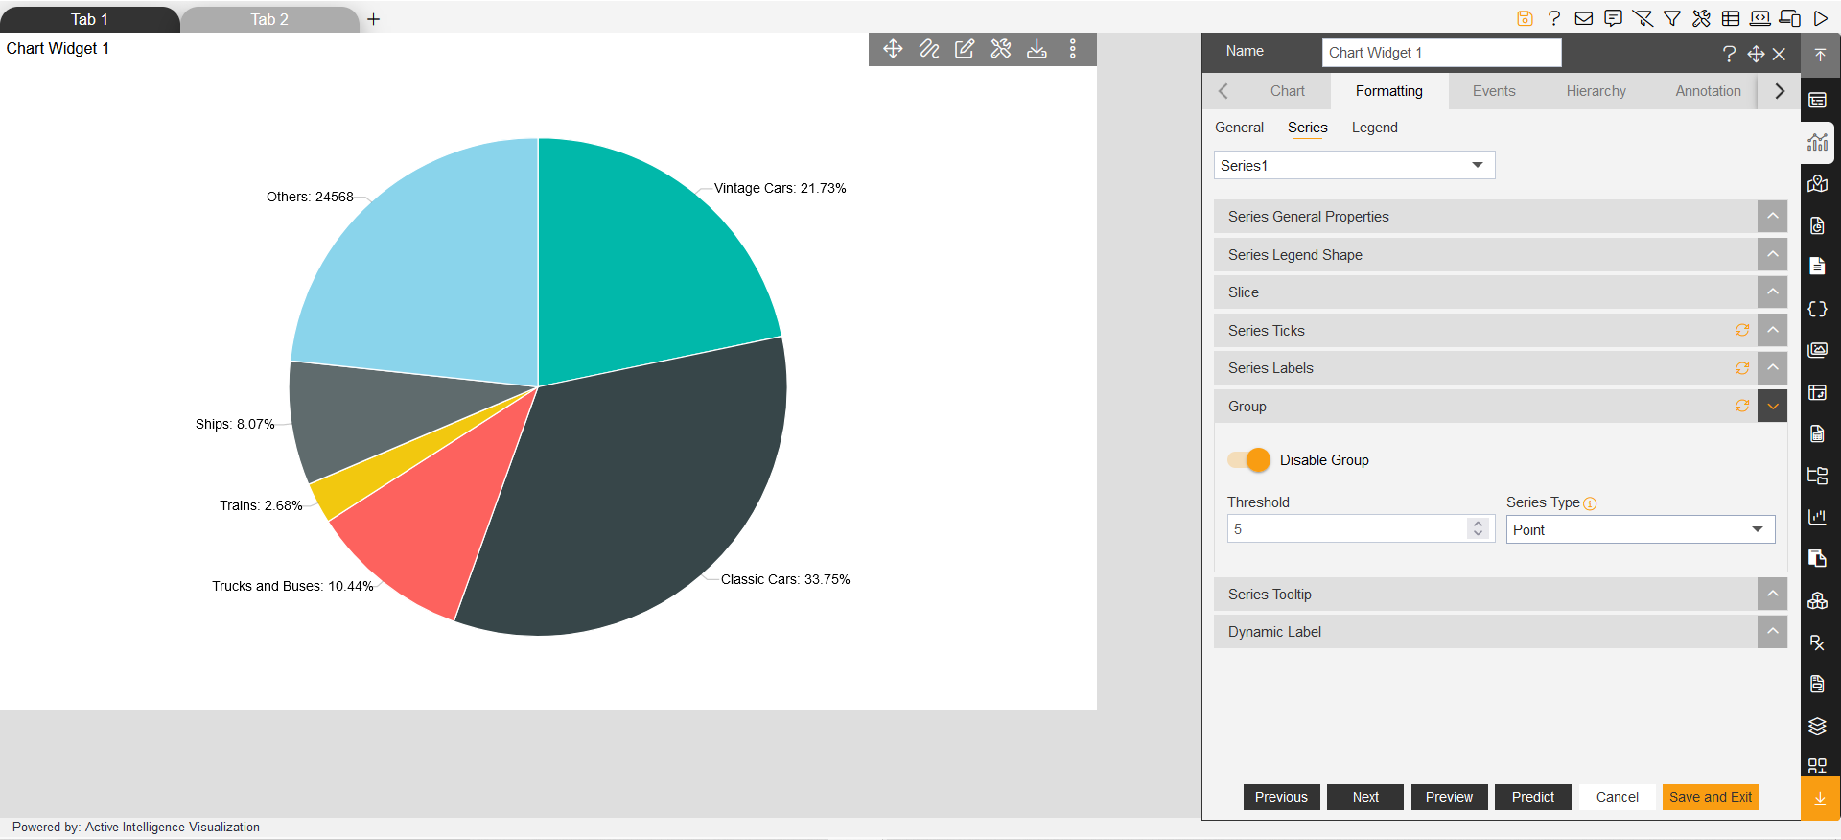Click the widget download icon
Screen dimensions: 1841x840
pyautogui.click(x=1037, y=49)
